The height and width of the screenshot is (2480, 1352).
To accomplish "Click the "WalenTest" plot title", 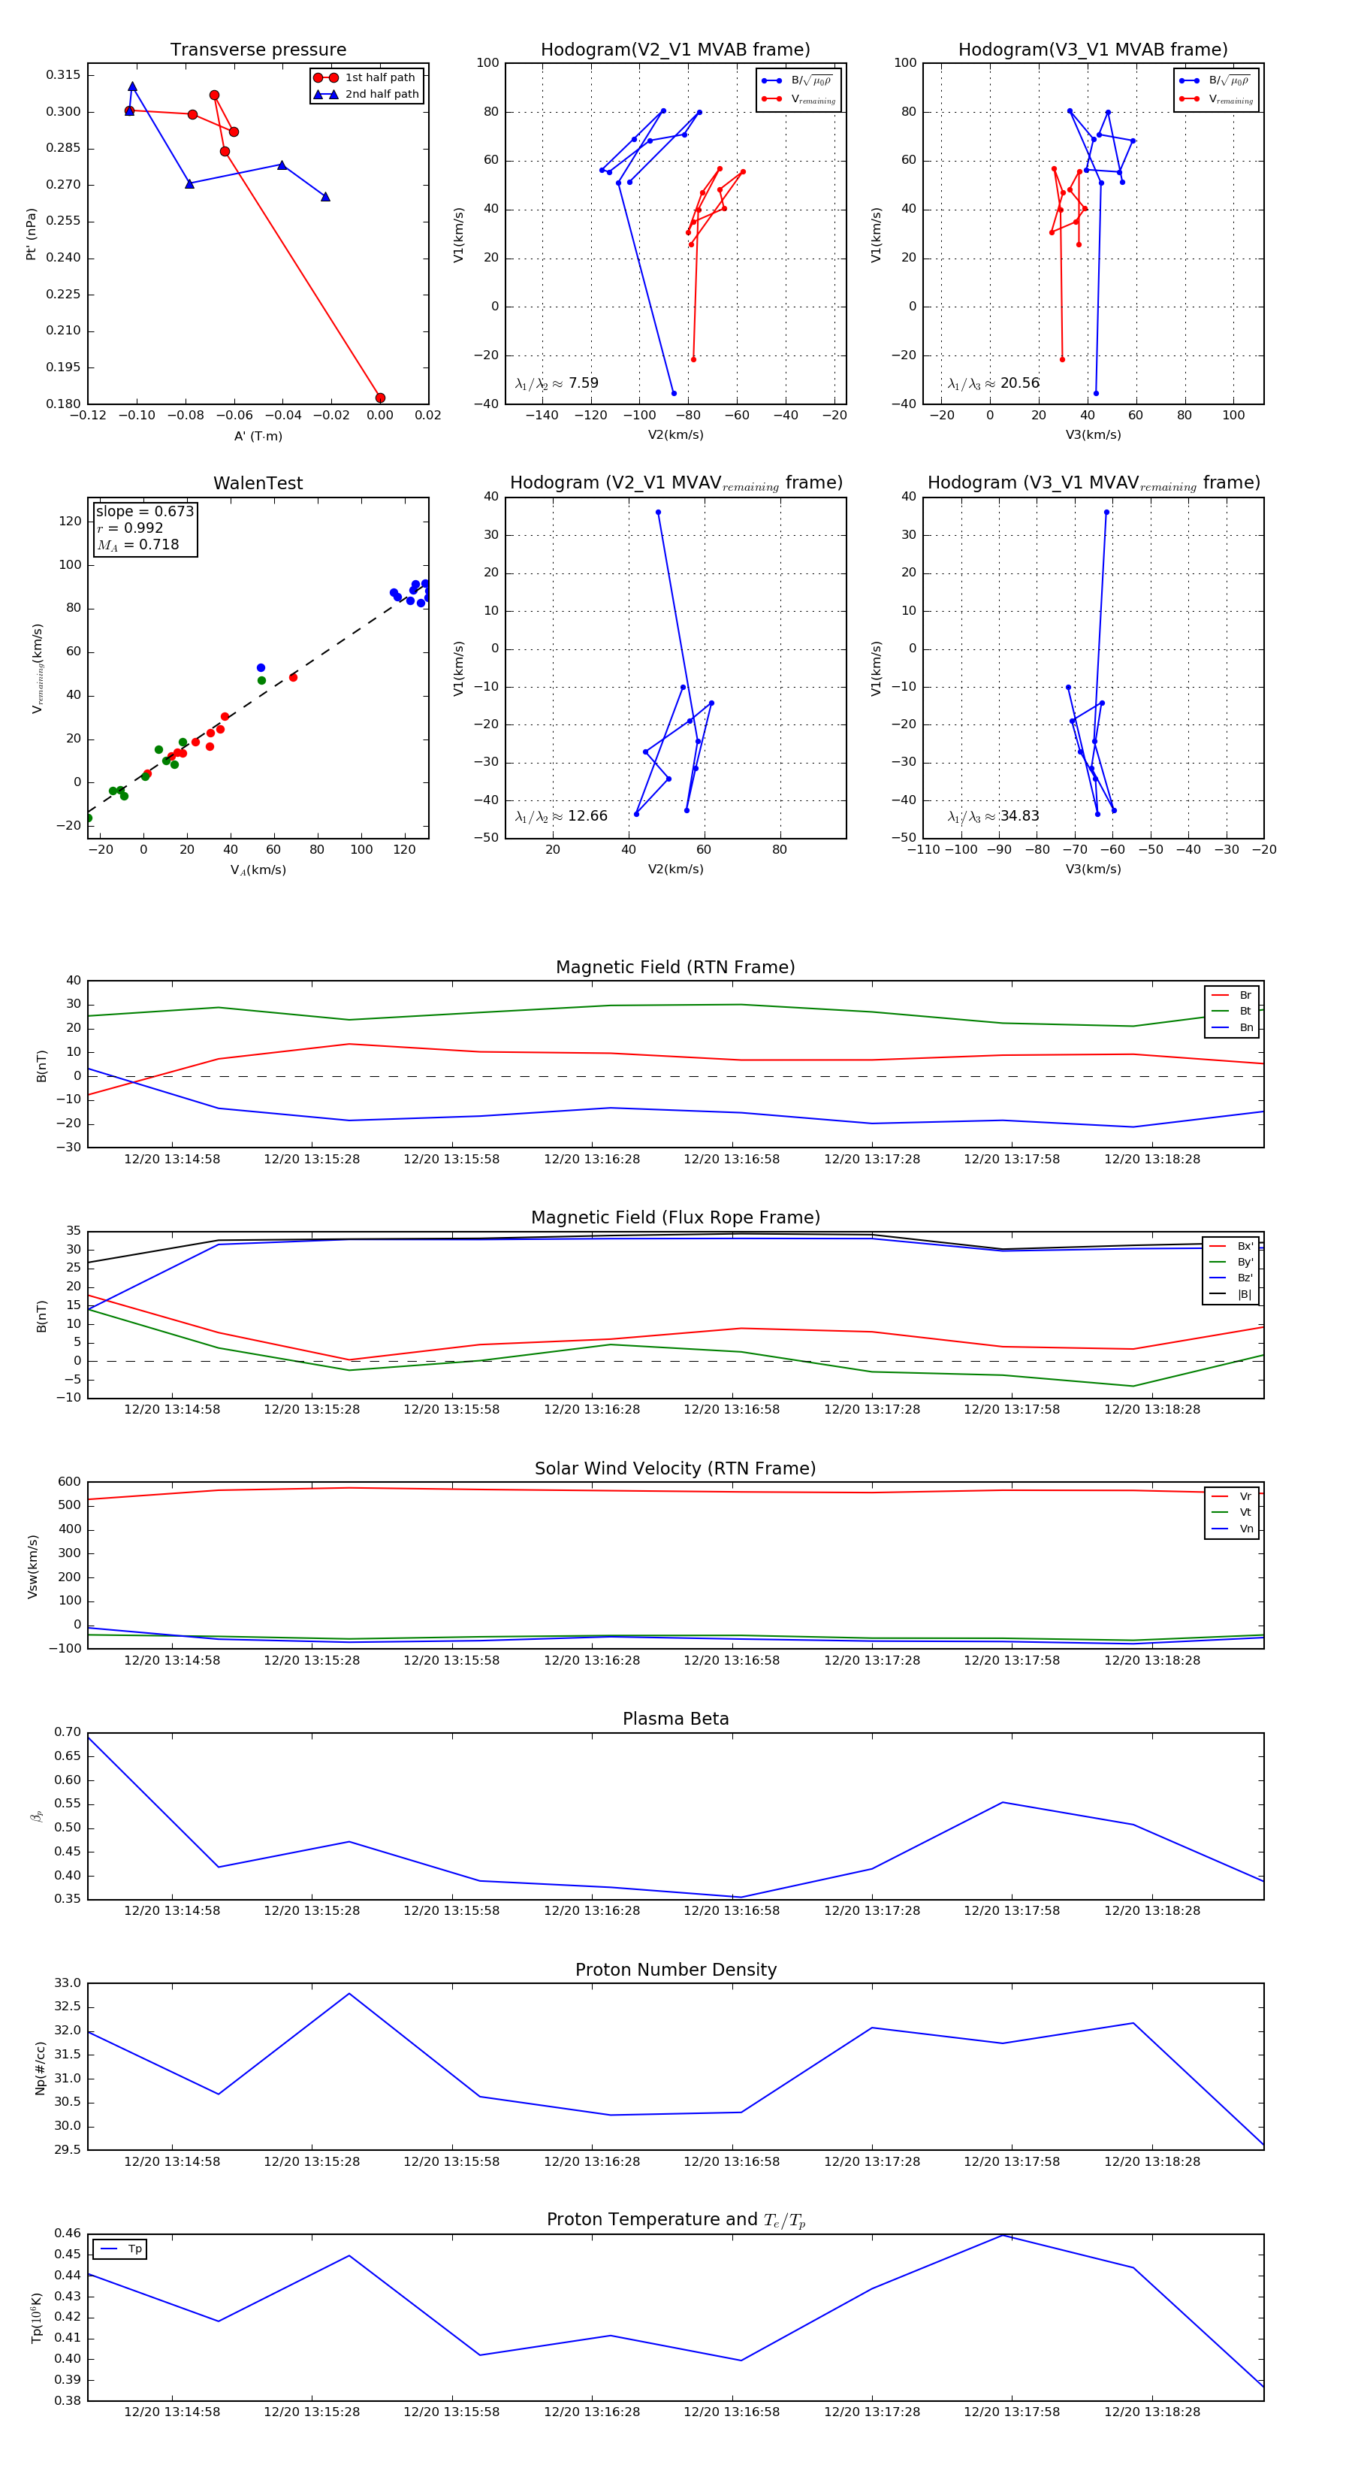I will (258, 483).
